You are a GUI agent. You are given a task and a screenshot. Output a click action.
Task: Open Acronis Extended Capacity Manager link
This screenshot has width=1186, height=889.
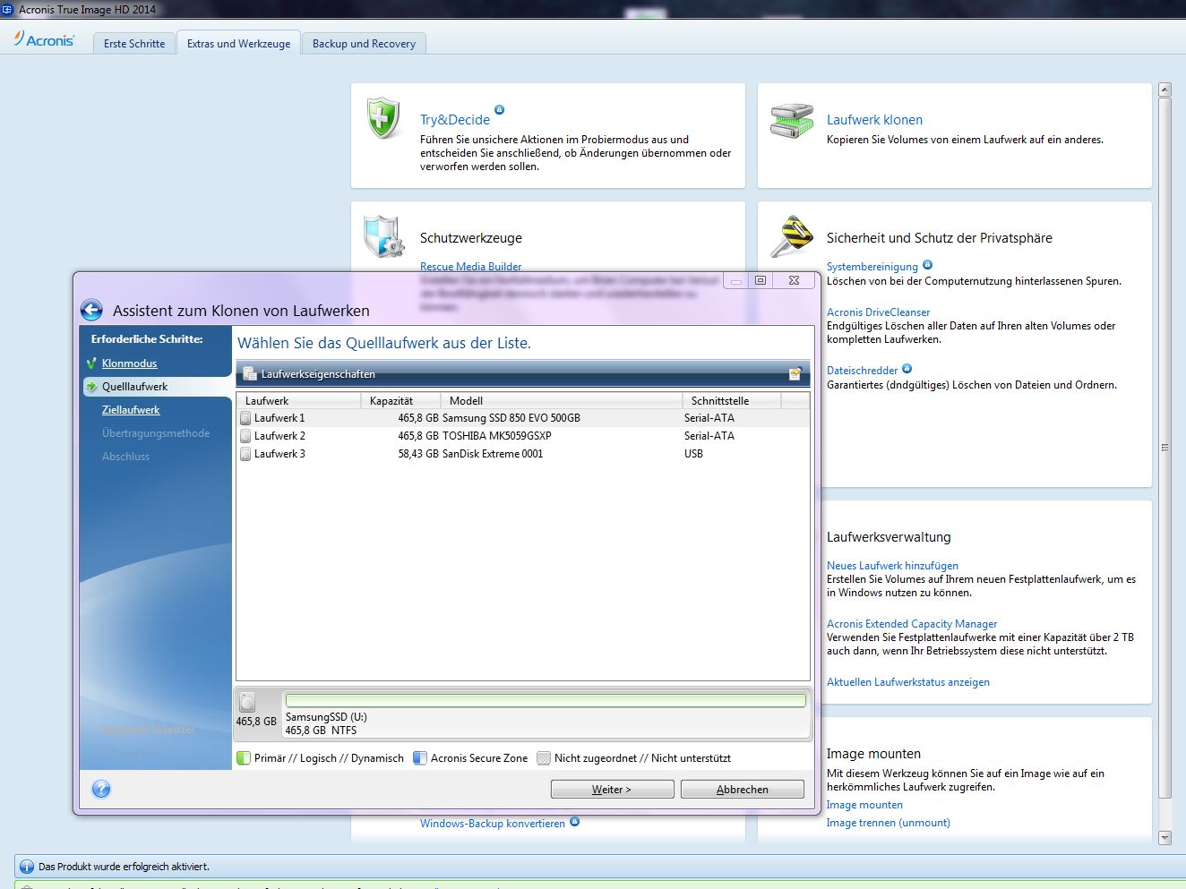click(912, 624)
